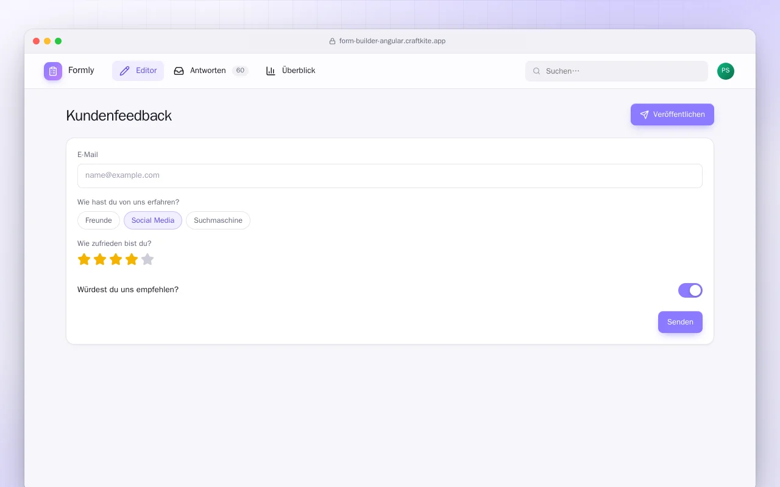Rate three stars for satisfaction

(116, 259)
